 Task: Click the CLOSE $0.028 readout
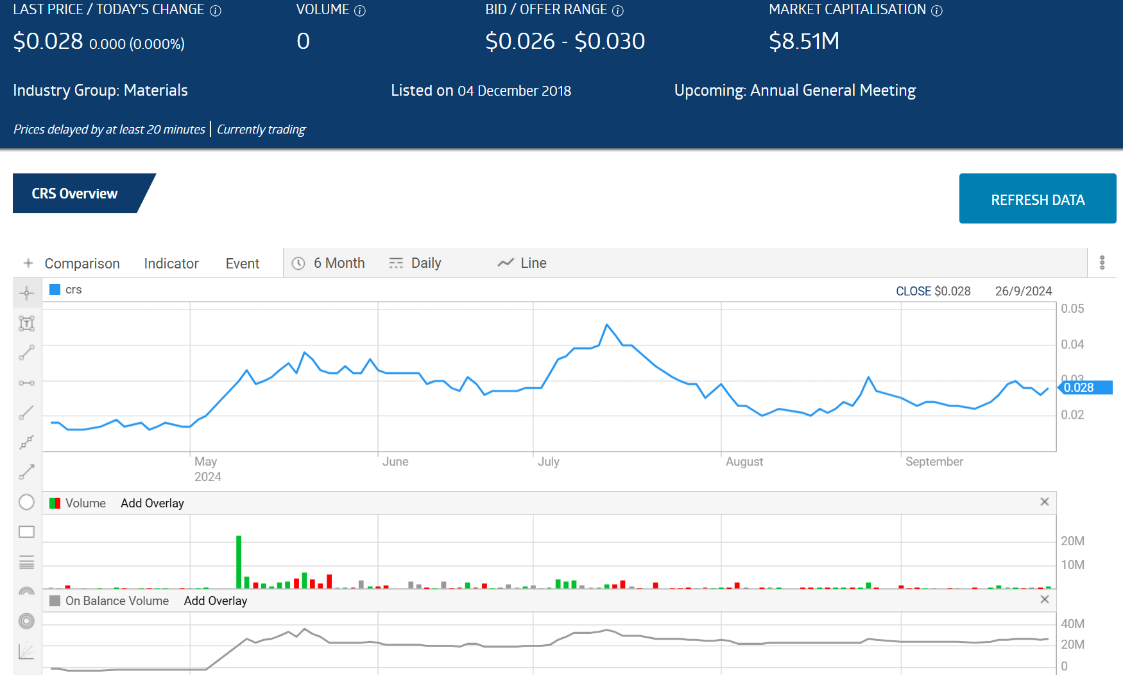pyautogui.click(x=933, y=291)
